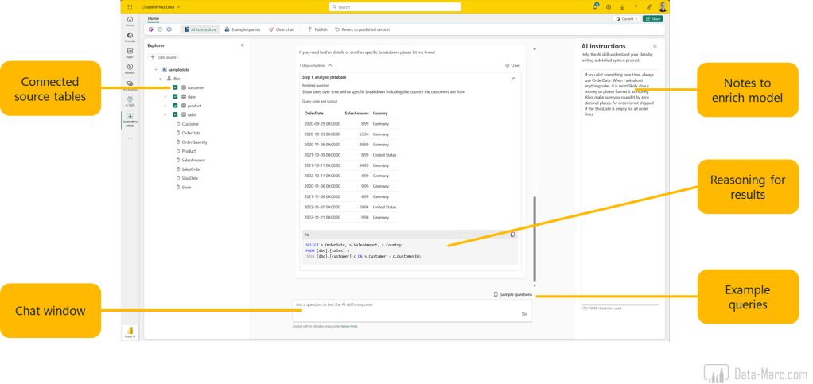Open the OneLake icon in left sidebar
This screenshot has width=813, height=384.
(130, 37)
